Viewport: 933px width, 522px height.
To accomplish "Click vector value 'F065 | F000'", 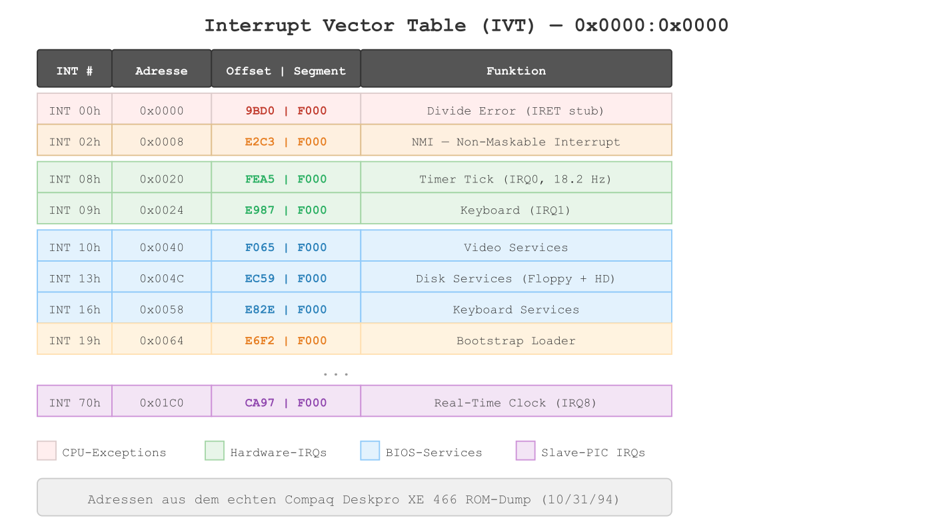I will pyautogui.click(x=286, y=246).
